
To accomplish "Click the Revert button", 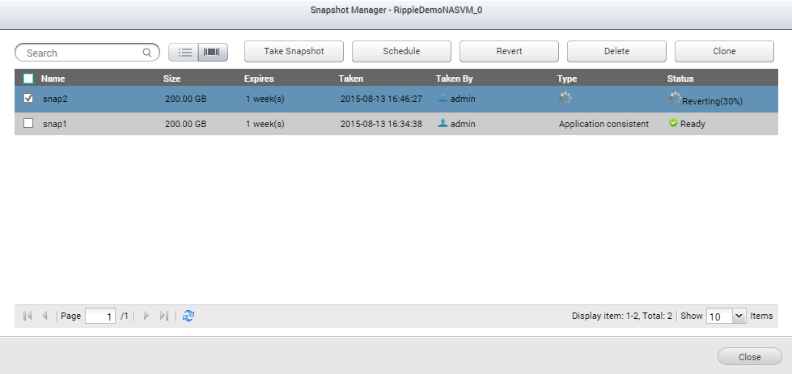I will coord(509,51).
